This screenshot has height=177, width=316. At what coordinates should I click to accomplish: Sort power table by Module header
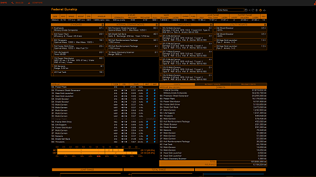click(x=81, y=85)
